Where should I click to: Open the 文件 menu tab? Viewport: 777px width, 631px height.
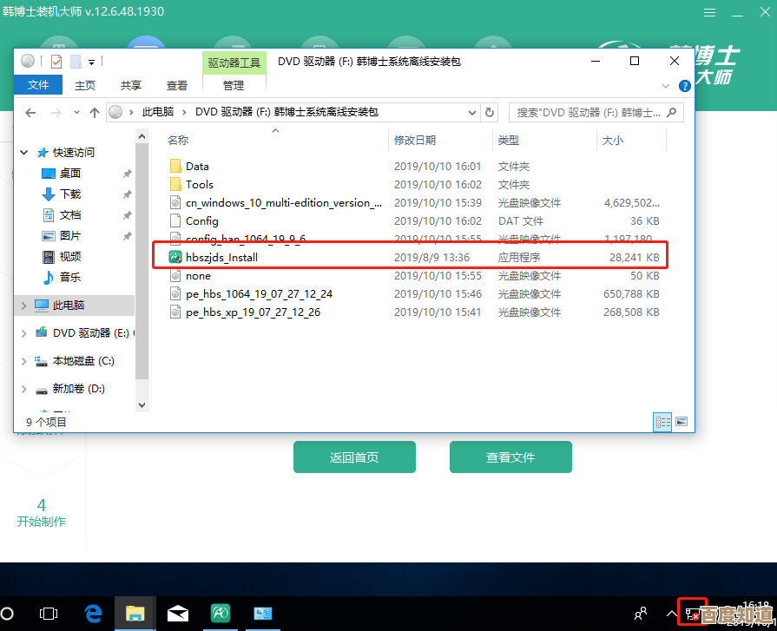[38, 85]
